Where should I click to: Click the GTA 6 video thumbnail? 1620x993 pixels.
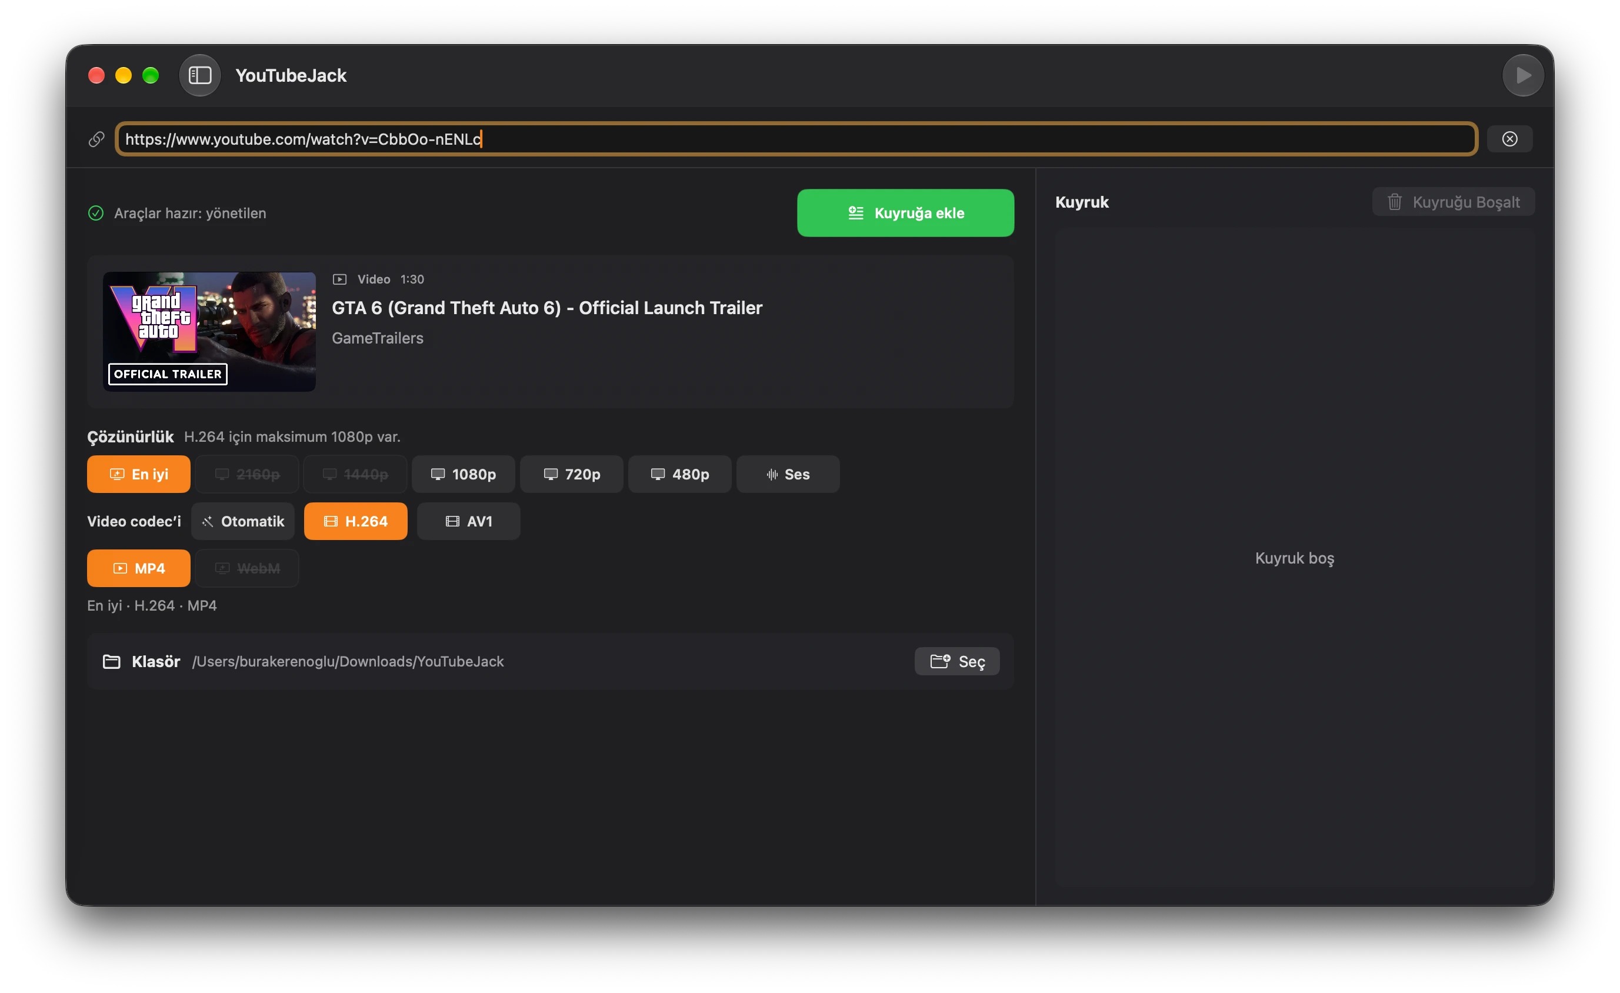click(209, 332)
